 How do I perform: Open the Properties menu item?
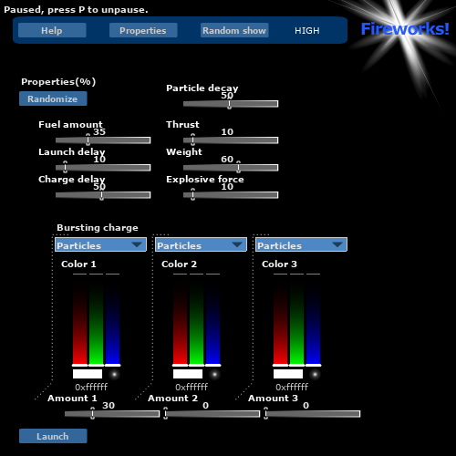coord(143,30)
